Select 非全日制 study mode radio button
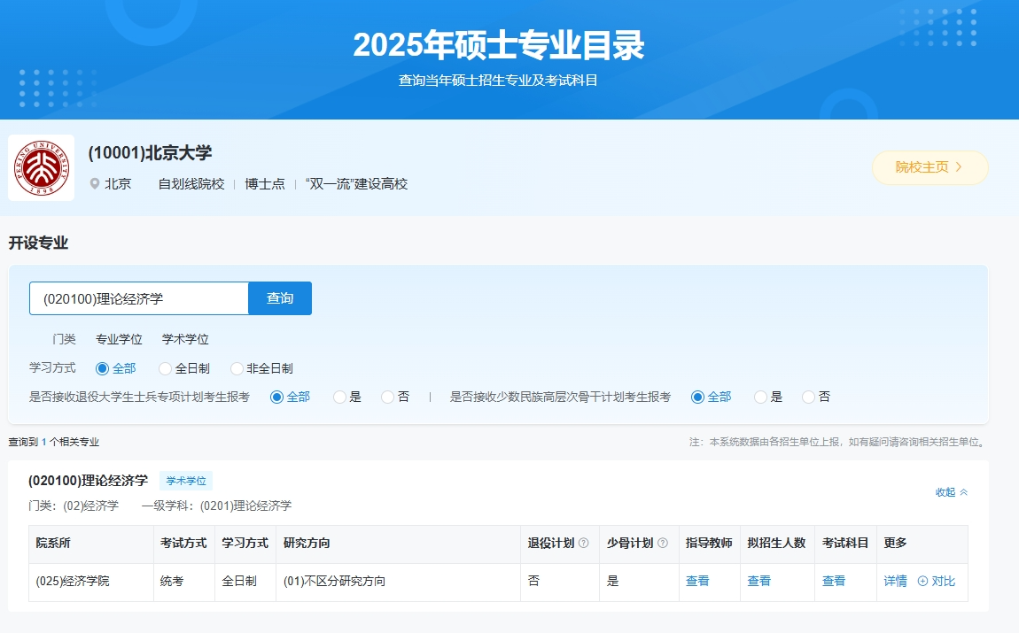1019x633 pixels. (237, 368)
